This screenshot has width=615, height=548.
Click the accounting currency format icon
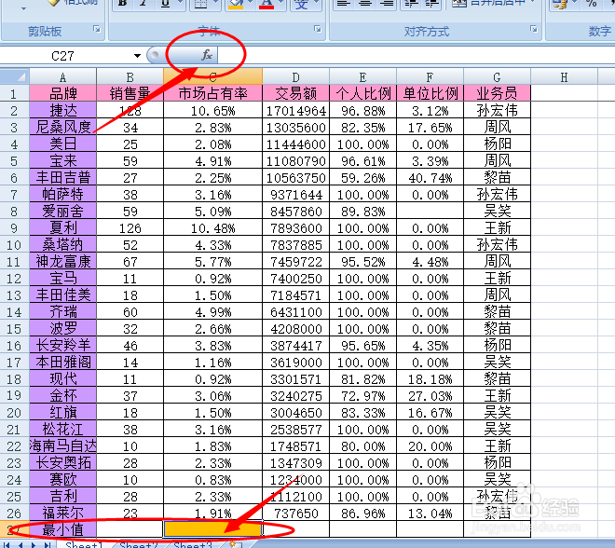[560, 4]
